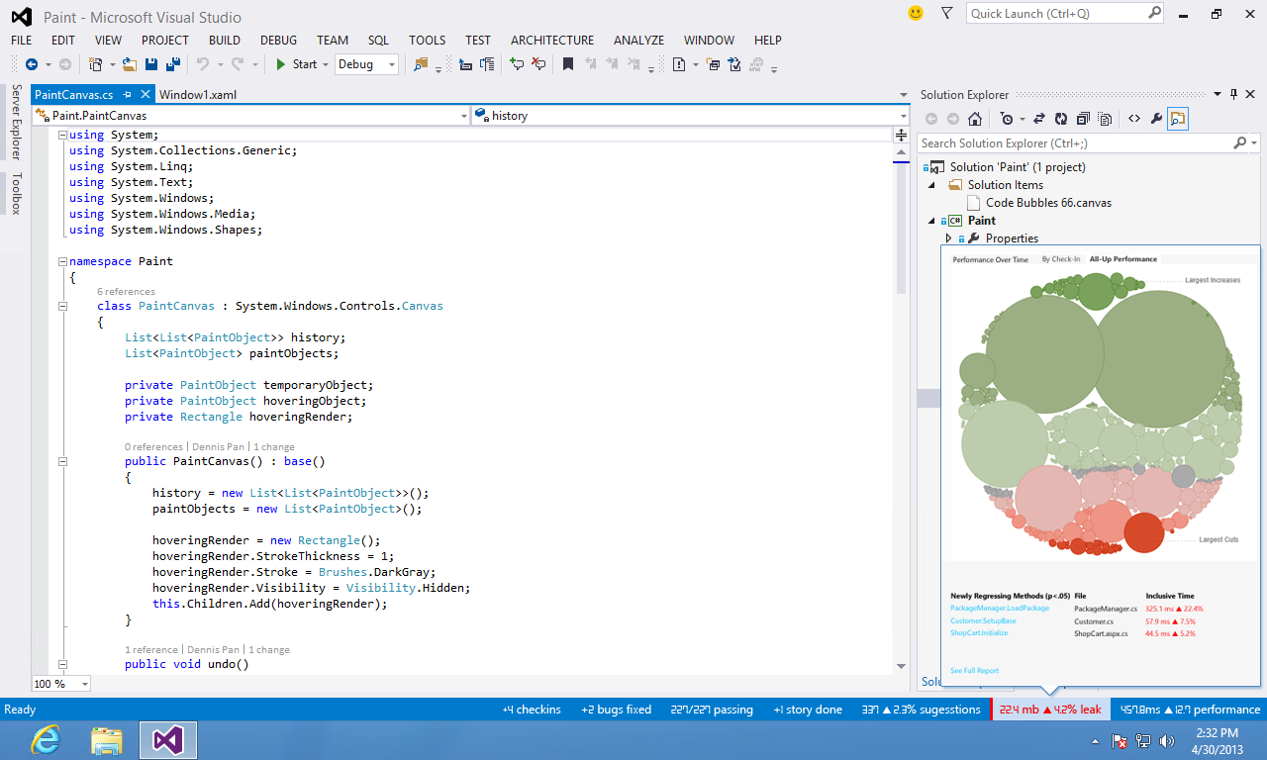Start debugging with the green play icon

click(281, 64)
